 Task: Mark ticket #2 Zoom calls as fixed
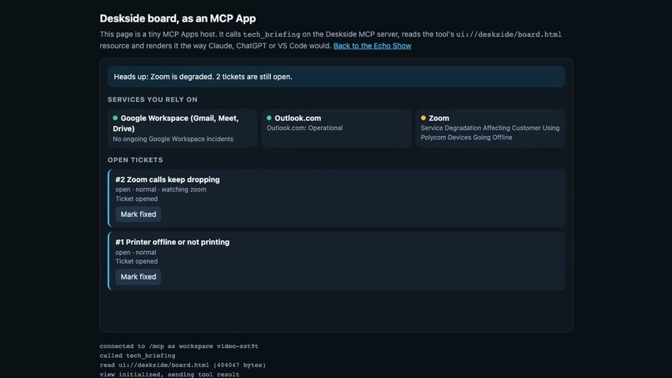coord(138,214)
